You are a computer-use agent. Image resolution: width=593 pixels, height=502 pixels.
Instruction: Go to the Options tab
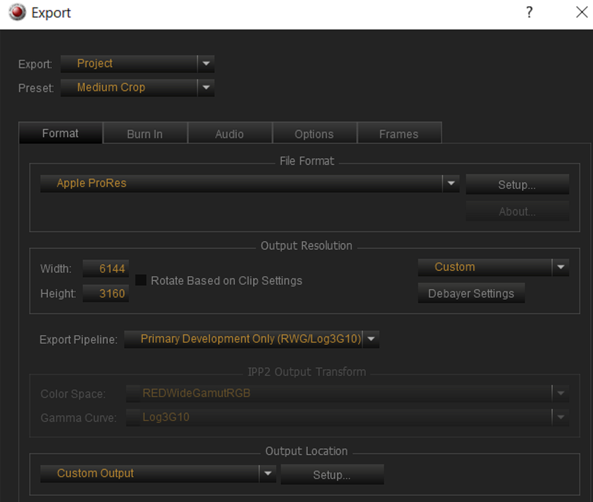(314, 134)
